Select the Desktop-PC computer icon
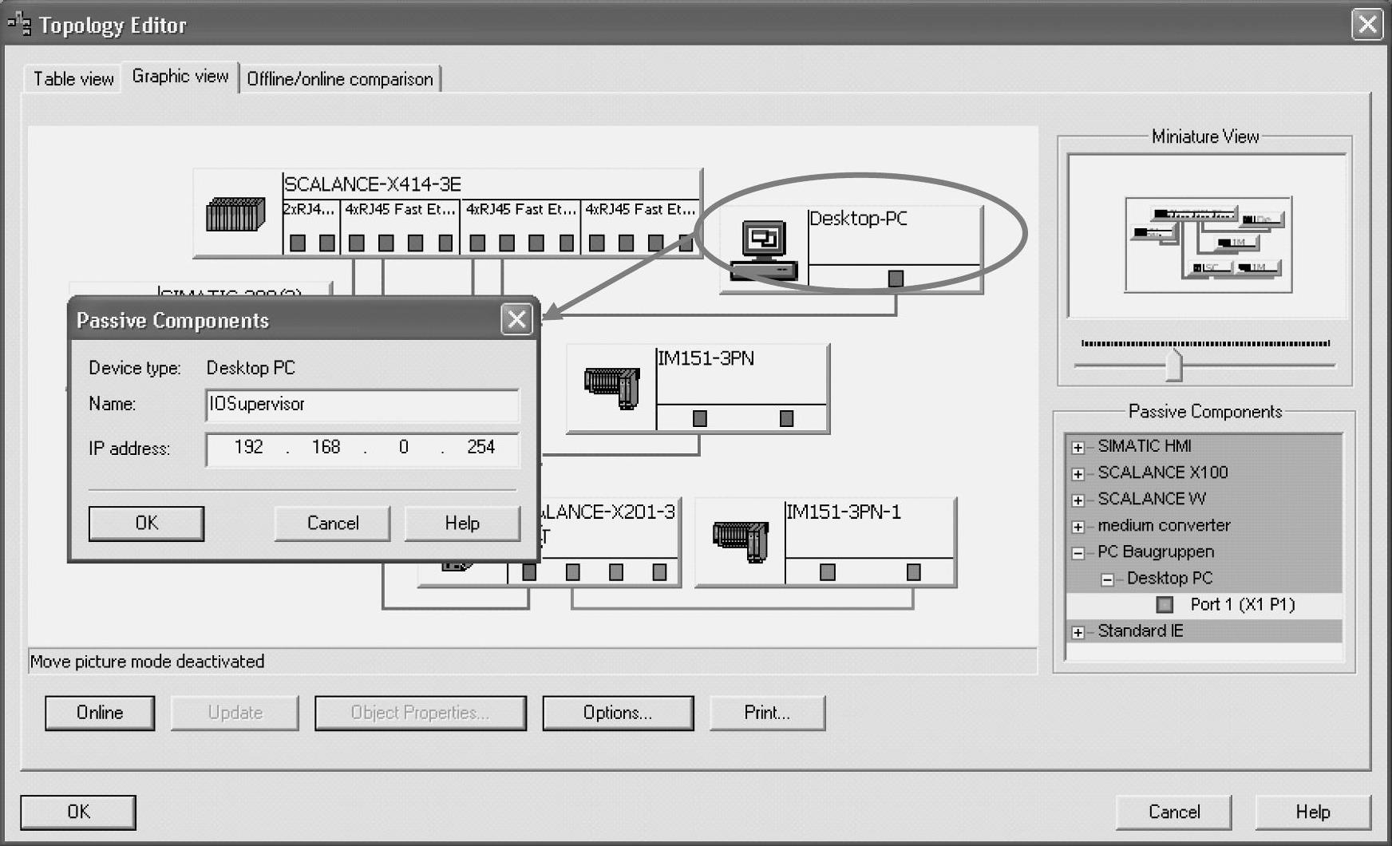 coord(764,250)
